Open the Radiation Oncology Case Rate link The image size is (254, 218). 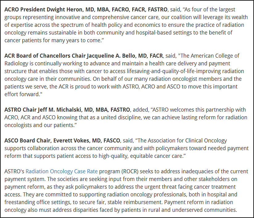62,171
